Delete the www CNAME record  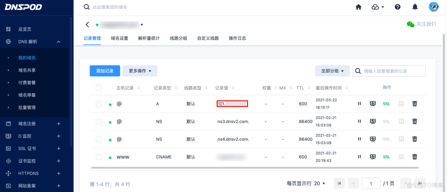[x=415, y=157]
